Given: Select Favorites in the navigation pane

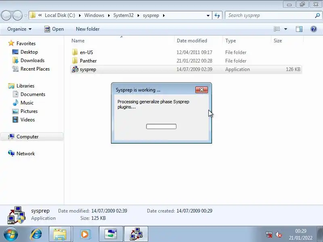Looking at the screenshot, I should point(26,44).
